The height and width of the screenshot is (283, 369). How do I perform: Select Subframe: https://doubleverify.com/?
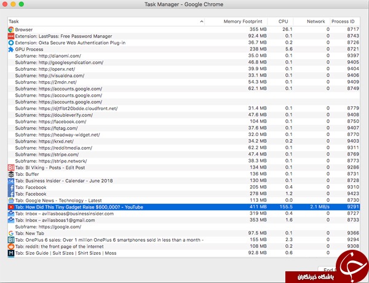point(183,115)
